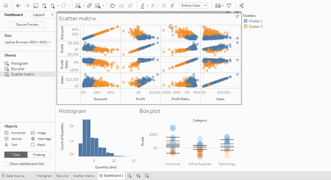331x180 pixels.
Task: Open Scatter matrix go-to-sheet icon
Action: point(237,17)
